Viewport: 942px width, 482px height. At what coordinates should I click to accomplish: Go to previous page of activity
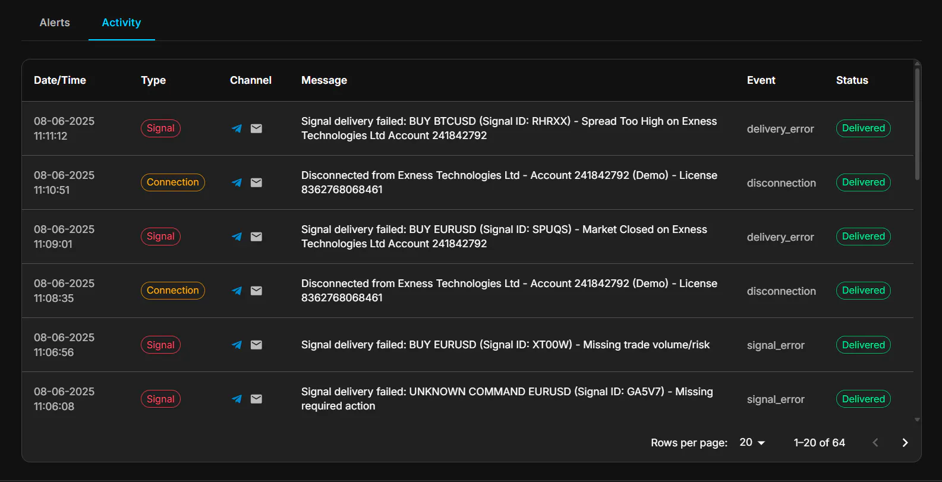pyautogui.click(x=875, y=443)
